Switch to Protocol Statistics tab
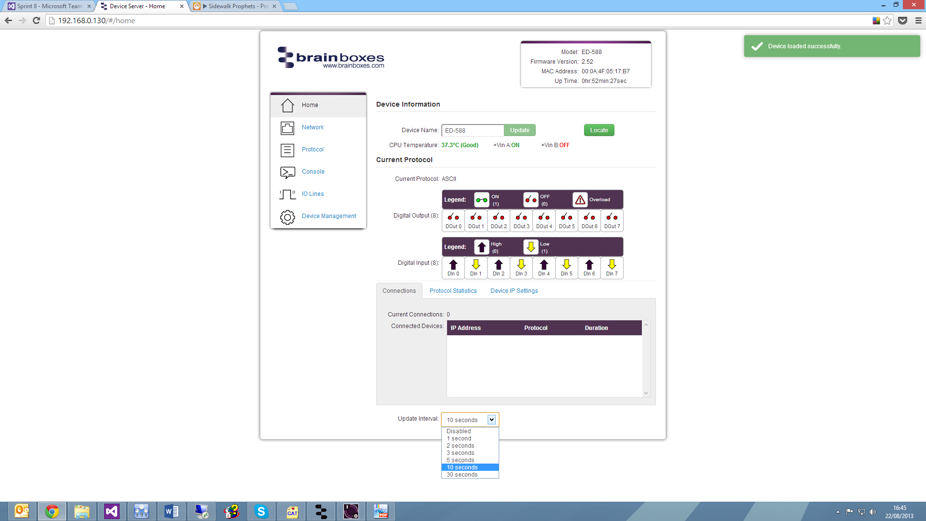Screen dimensions: 926x521 (453, 291)
